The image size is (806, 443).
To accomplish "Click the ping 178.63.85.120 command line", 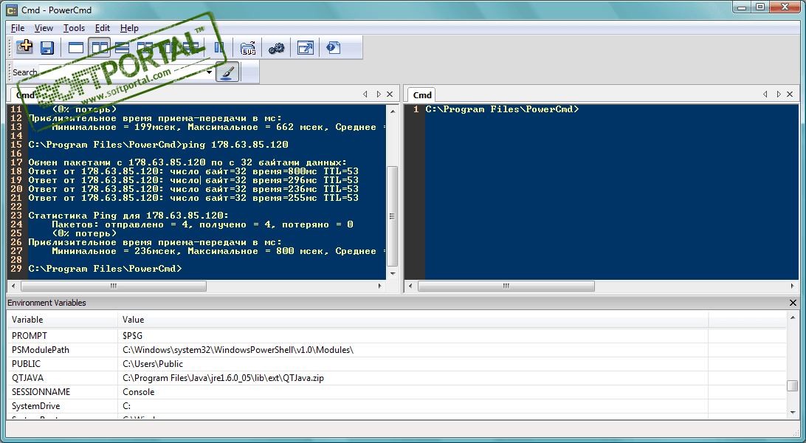I will pos(158,145).
